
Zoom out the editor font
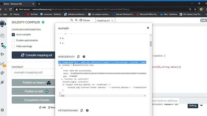pyautogui.click(x=72, y=20)
